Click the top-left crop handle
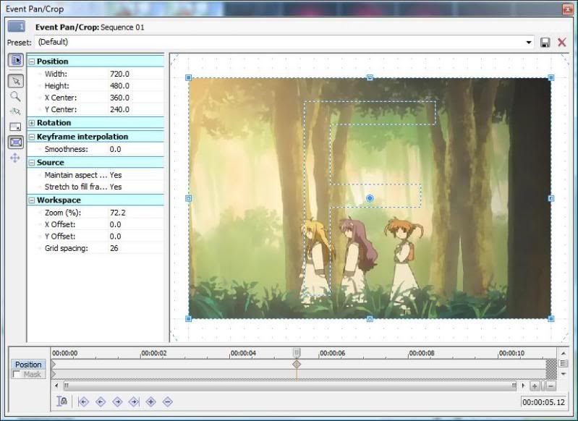Screen dimensions: 578x421 pos(188,77)
